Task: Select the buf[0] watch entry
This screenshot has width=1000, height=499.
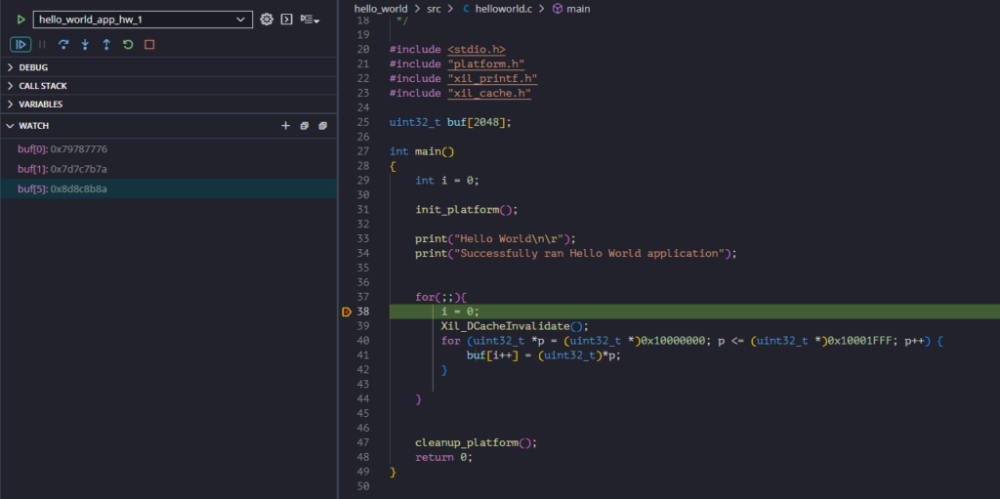Action: tap(168, 149)
